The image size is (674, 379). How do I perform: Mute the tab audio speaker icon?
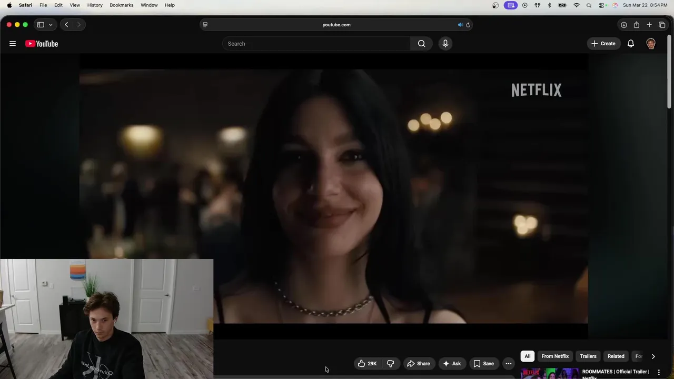[x=460, y=25]
